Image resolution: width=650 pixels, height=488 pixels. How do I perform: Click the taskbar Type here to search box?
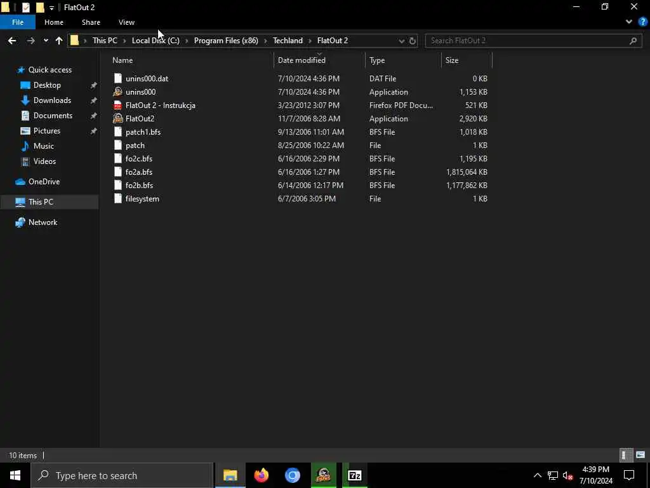(x=123, y=475)
